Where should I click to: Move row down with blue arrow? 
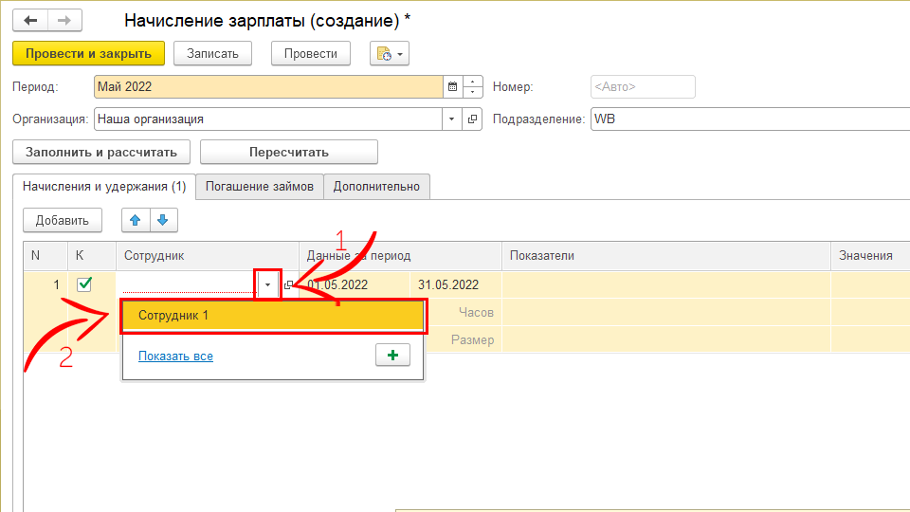(162, 220)
